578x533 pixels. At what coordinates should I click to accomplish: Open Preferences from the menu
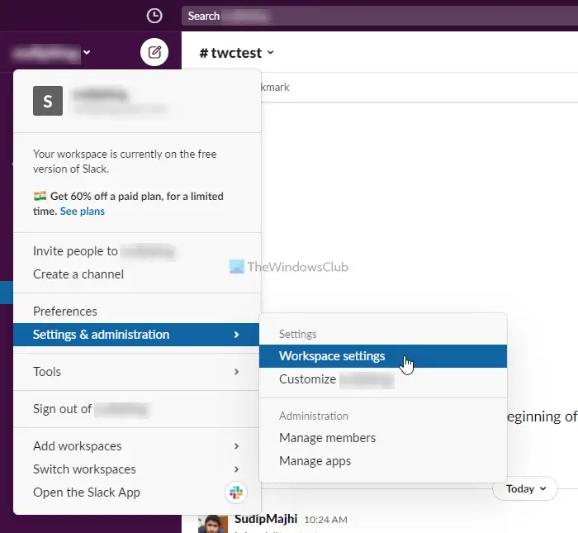point(137,312)
